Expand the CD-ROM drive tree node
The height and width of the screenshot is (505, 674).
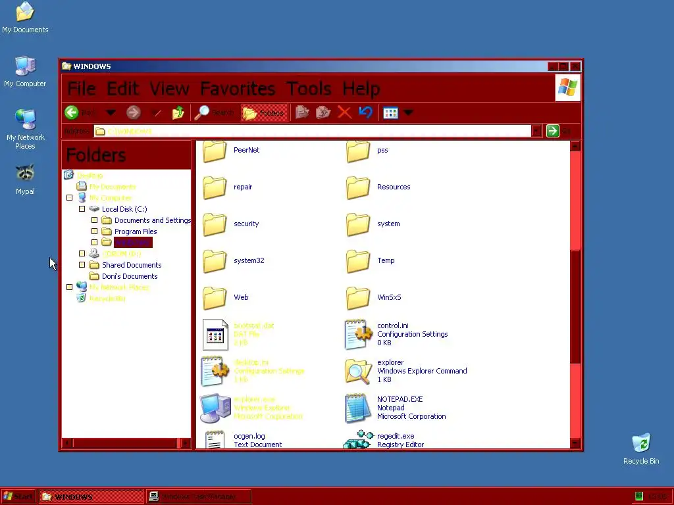point(82,254)
